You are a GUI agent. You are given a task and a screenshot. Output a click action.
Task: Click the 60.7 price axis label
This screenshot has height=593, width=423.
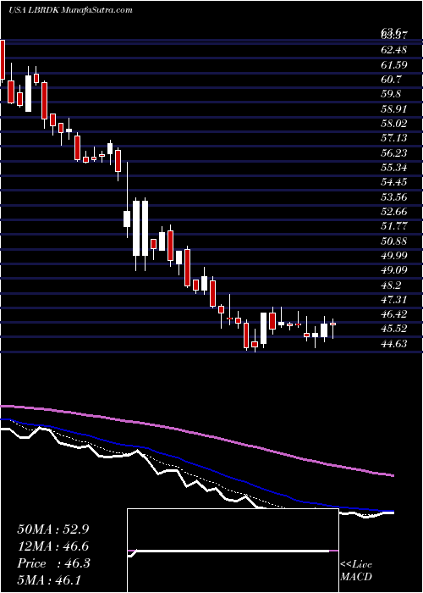tap(391, 80)
